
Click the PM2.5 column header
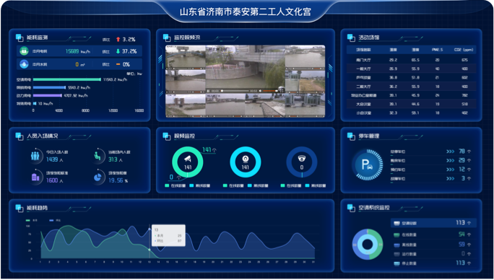437,50
